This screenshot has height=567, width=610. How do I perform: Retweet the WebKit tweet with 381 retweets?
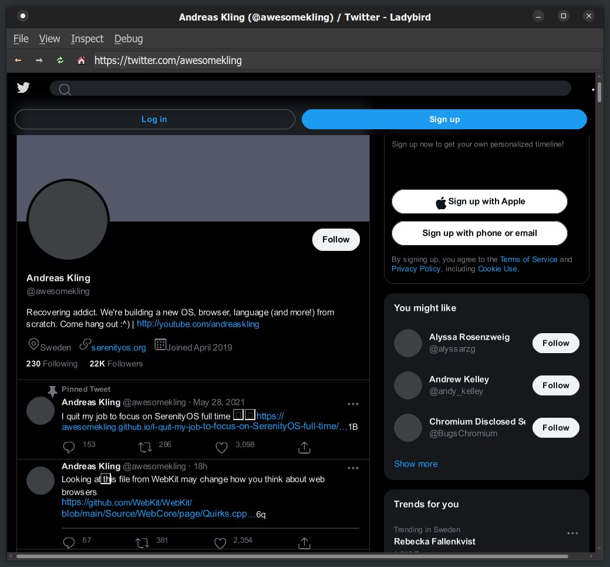pyautogui.click(x=142, y=542)
